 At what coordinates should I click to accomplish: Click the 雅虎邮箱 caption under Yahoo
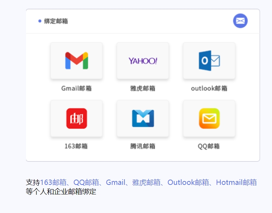pyautogui.click(x=143, y=88)
